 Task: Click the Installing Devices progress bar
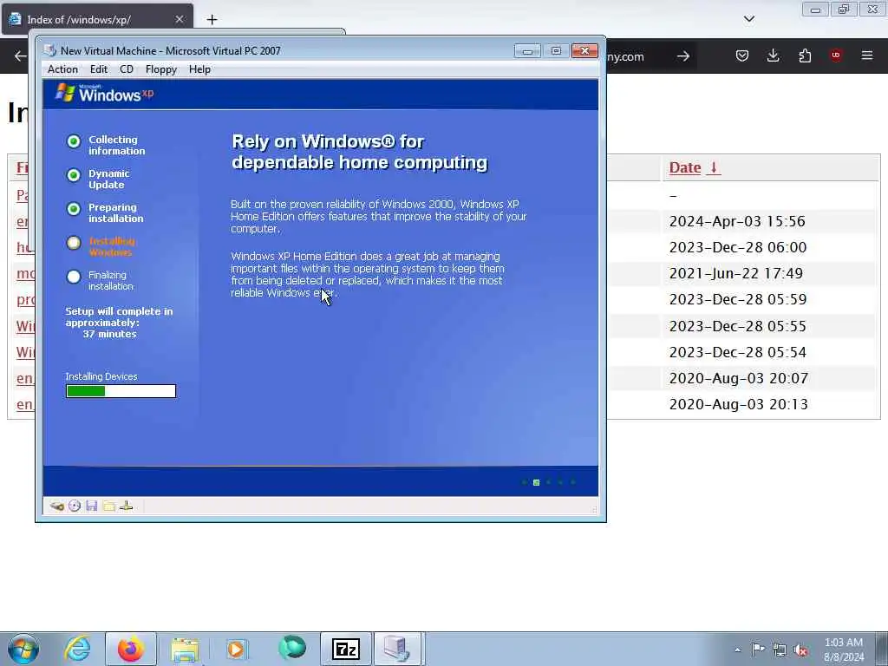coord(121,391)
